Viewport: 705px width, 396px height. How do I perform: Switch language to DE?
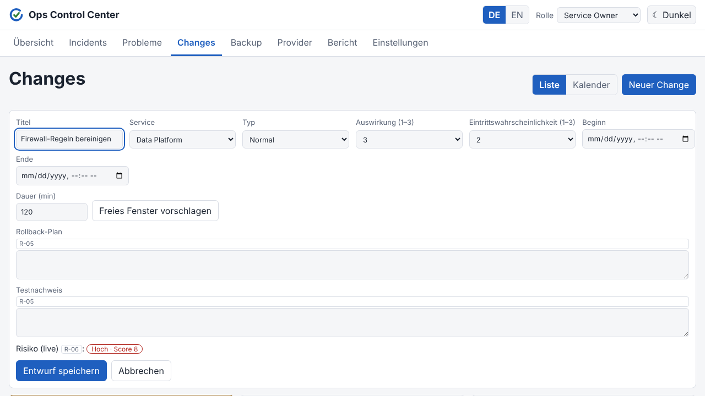[x=494, y=15]
